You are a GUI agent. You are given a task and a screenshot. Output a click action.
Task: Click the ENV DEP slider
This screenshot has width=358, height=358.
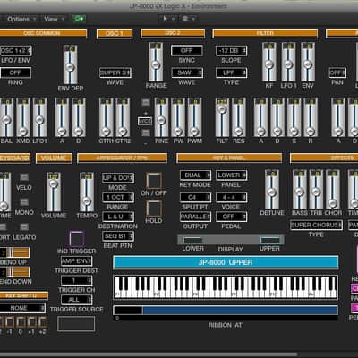[71, 64]
